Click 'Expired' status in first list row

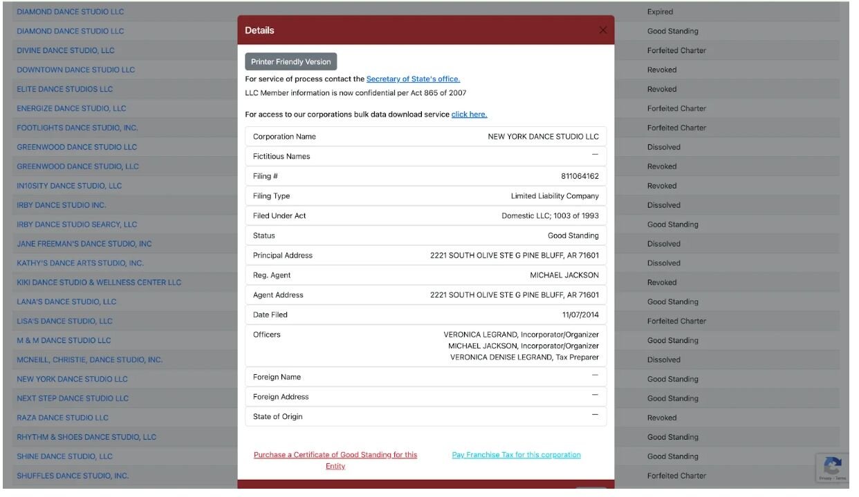point(660,12)
